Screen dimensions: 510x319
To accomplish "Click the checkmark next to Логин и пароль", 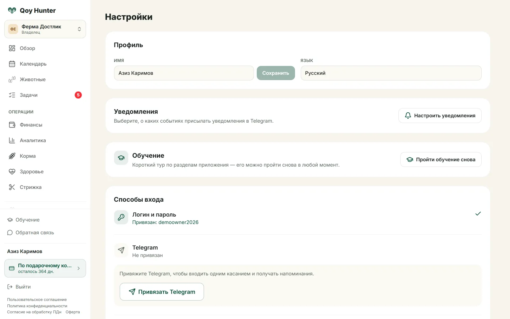I will 478,213.
